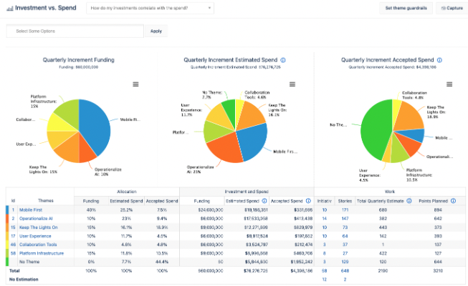Screen dimensions: 468x286
Task: Click Mobile First blue color swatch in table
Action: point(7,209)
